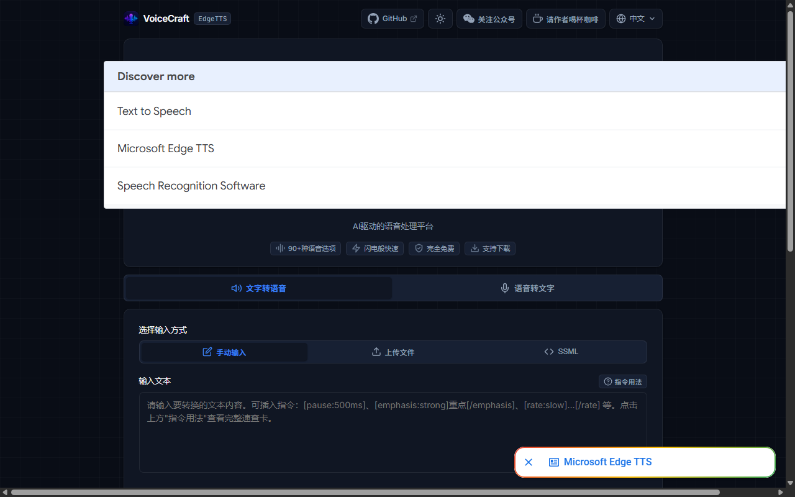Viewport: 795px width, 497px height.
Task: Open the 中文 language dropdown
Action: (x=636, y=19)
